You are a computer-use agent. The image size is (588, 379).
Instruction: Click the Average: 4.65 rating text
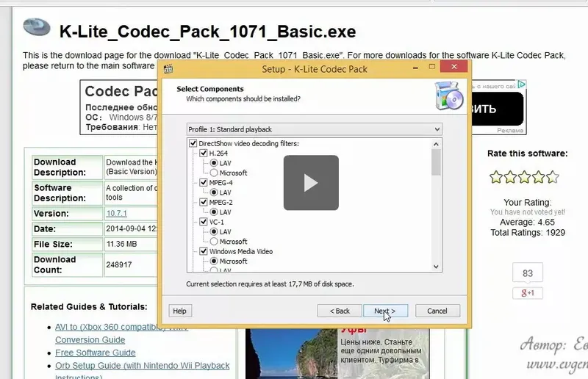coord(527,222)
